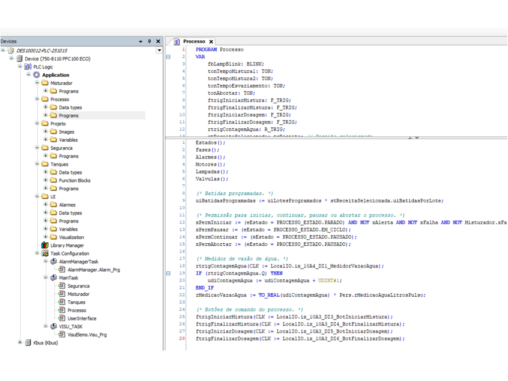Close the Processo editor tab
Screen dimensions: 508x381
pos(211,42)
